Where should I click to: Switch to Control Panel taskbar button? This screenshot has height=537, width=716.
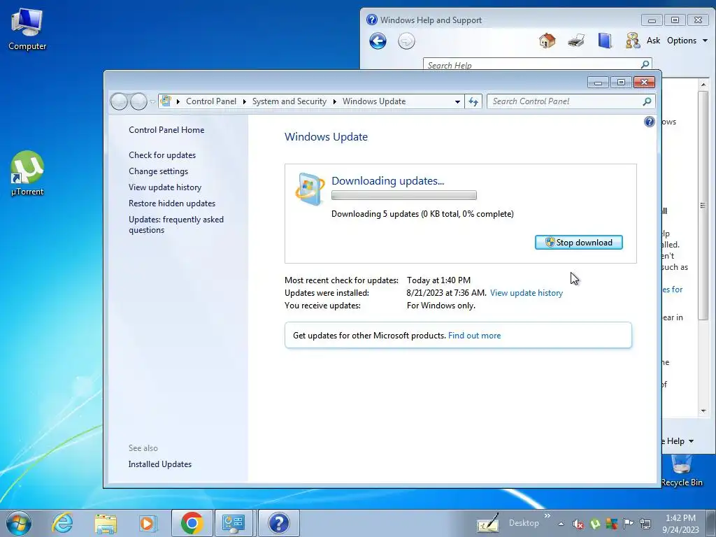pyautogui.click(x=234, y=523)
